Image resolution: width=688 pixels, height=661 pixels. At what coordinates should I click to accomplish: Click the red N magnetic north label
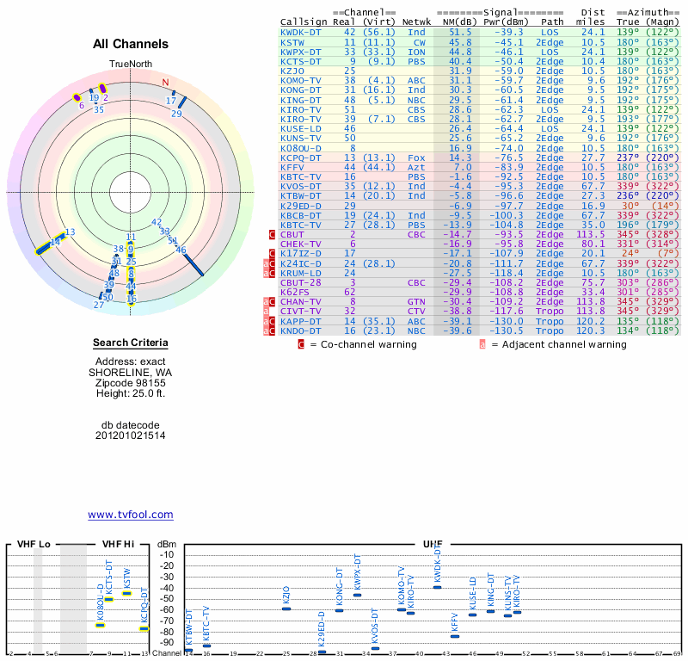tap(166, 83)
